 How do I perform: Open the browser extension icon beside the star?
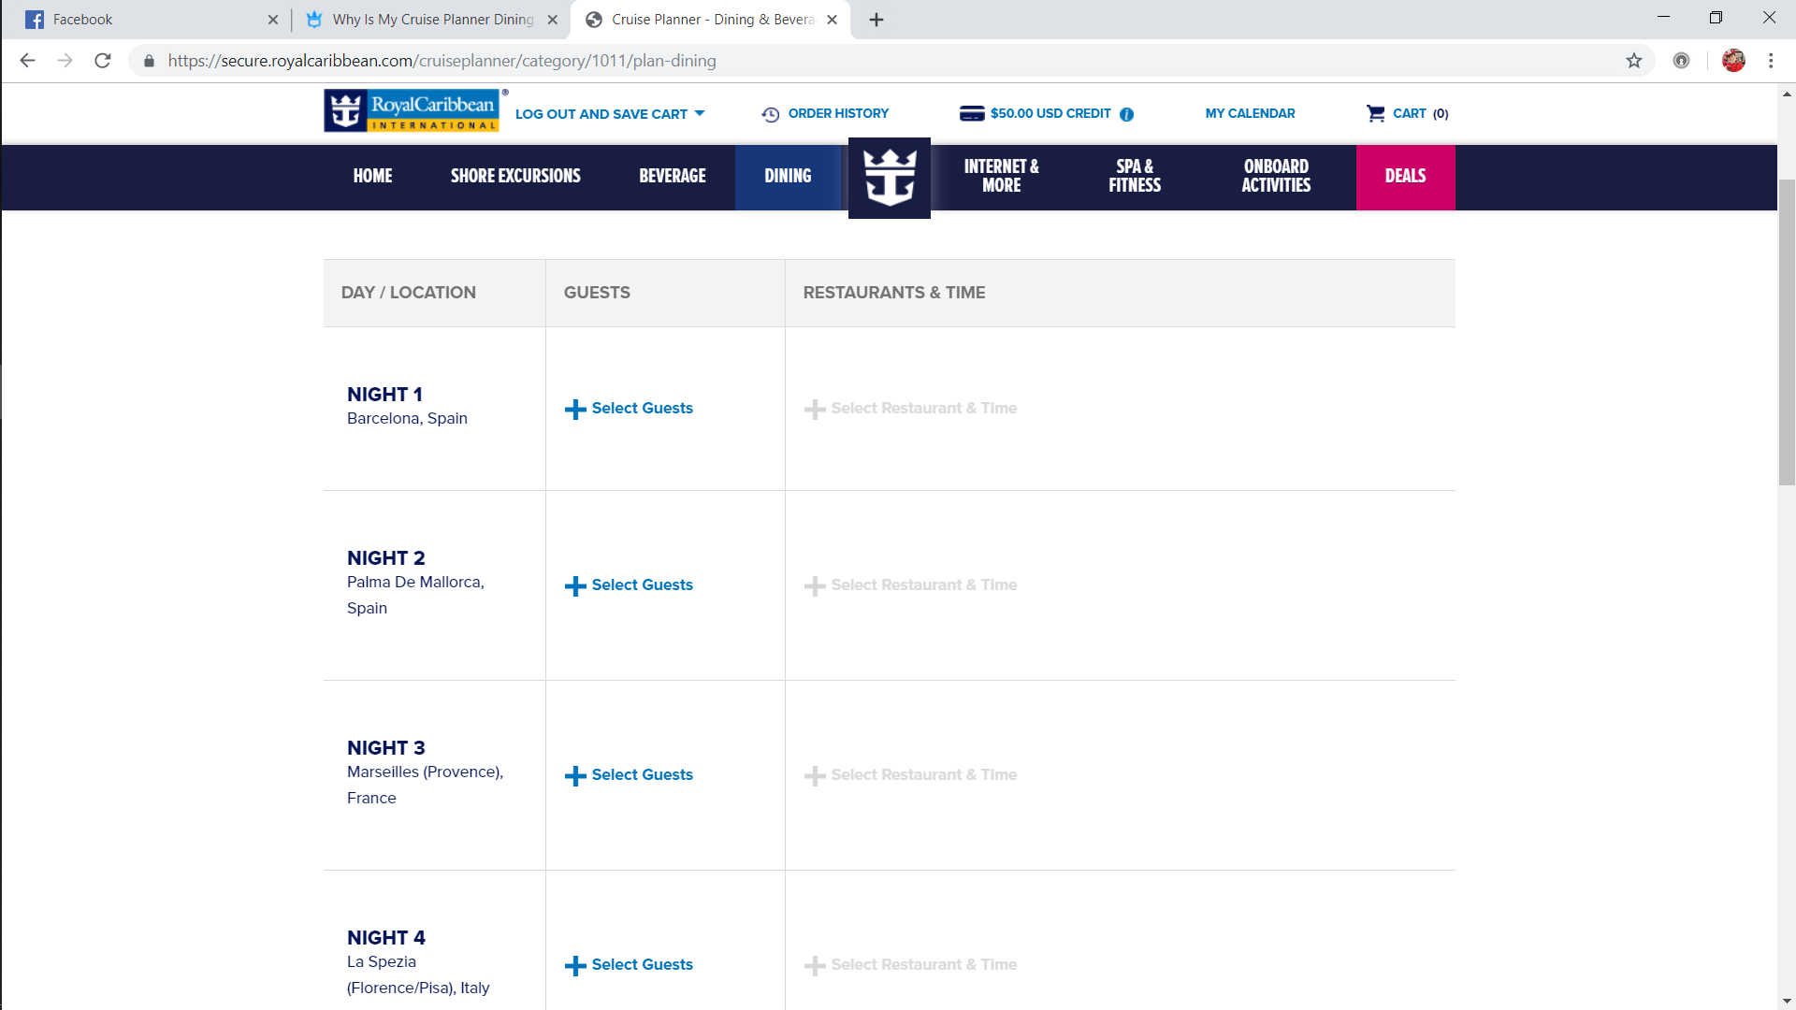1681,61
